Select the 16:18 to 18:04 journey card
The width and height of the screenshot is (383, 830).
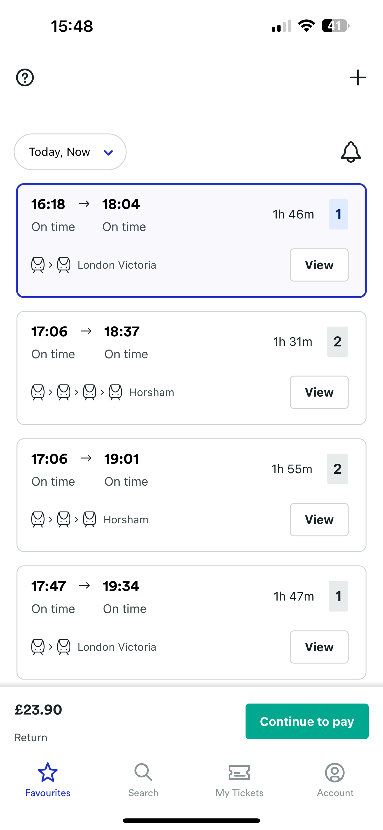(194, 226)
